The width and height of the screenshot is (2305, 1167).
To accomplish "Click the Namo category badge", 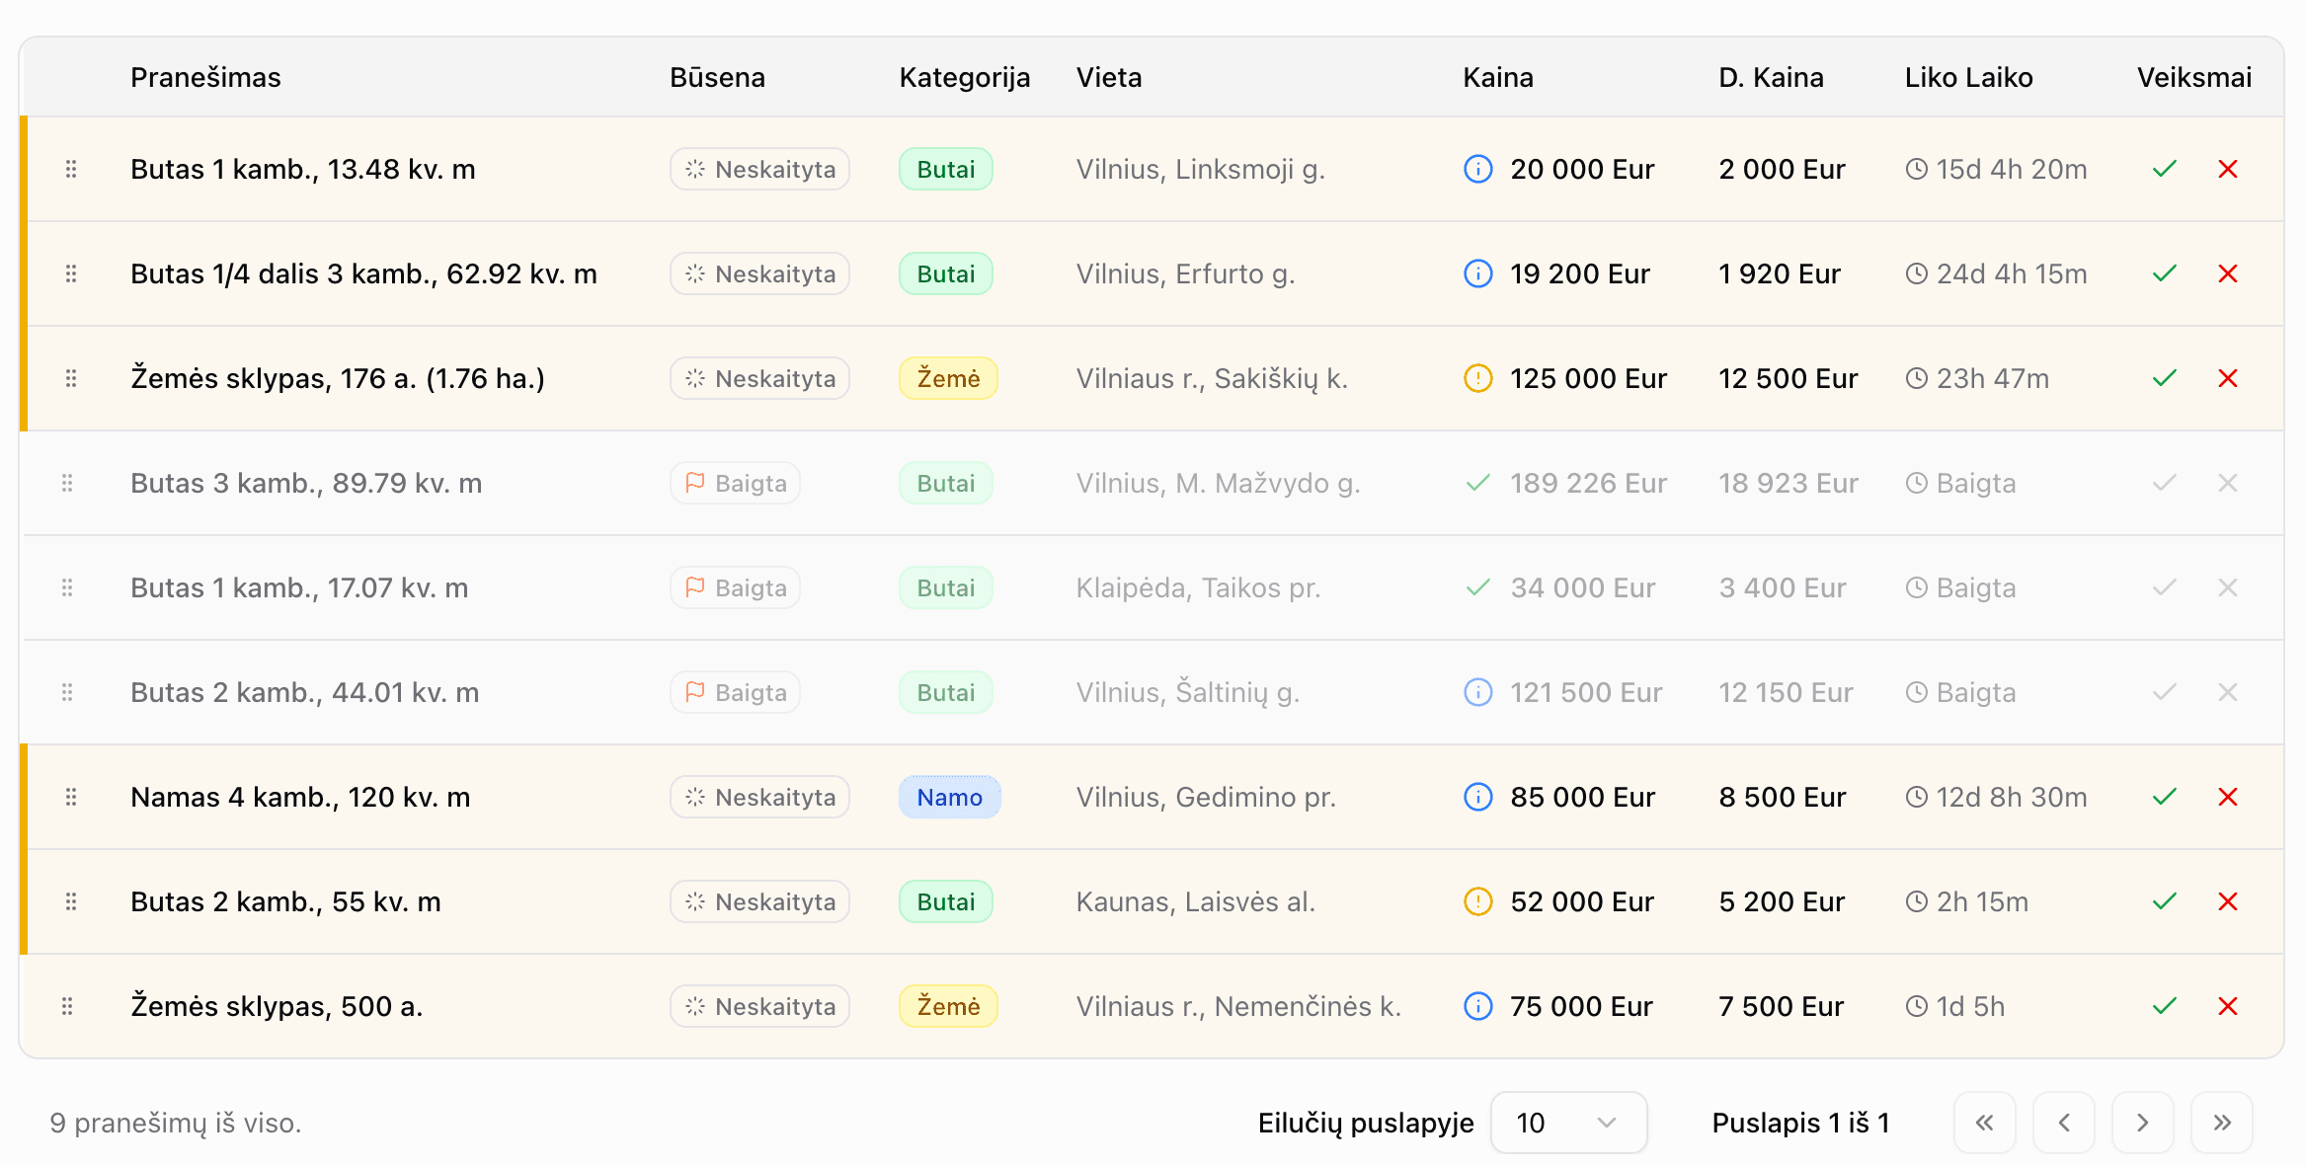I will click(948, 797).
